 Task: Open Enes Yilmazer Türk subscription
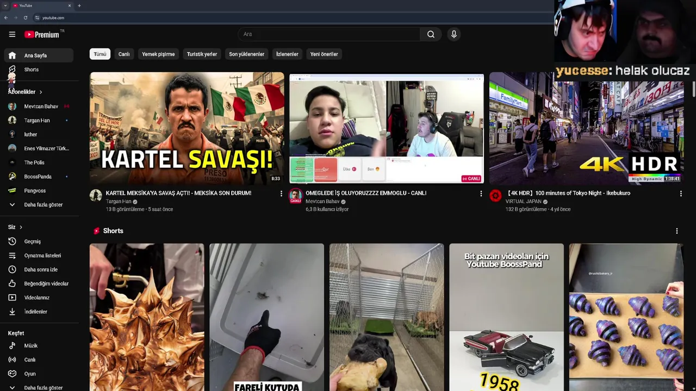[38, 148]
